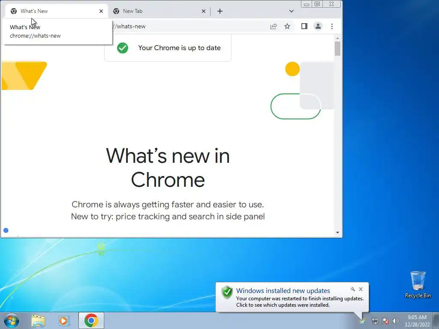Open notification options wrench icon
Screen dimensions: 439x329
tap(353, 289)
